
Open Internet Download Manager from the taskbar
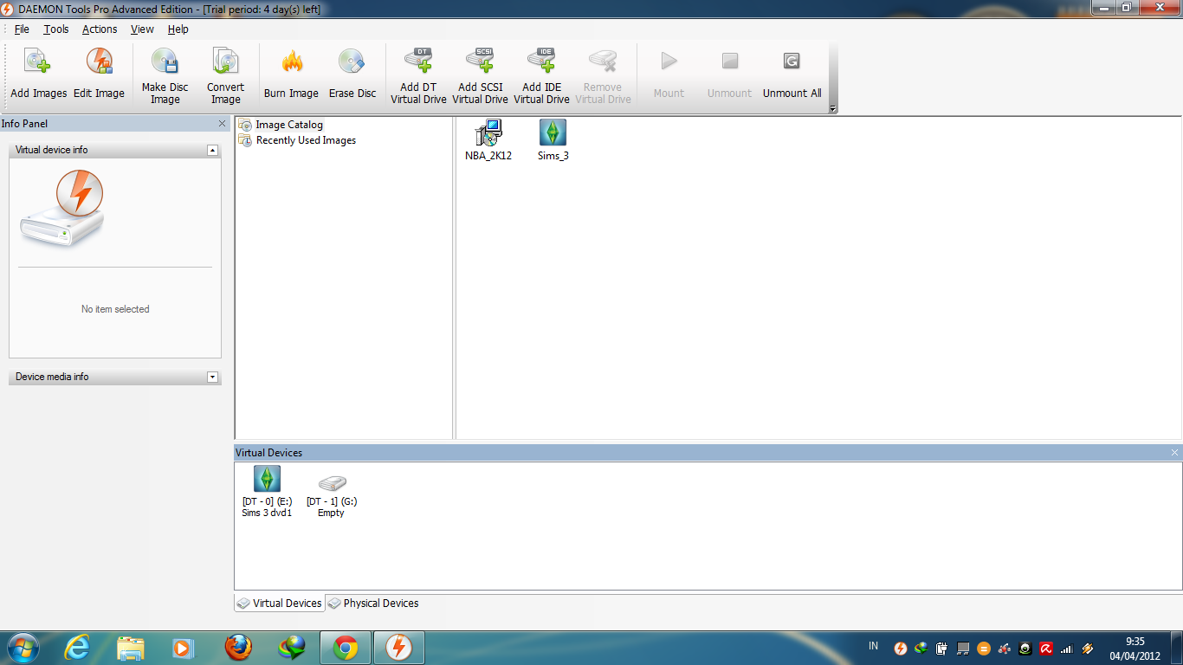292,648
